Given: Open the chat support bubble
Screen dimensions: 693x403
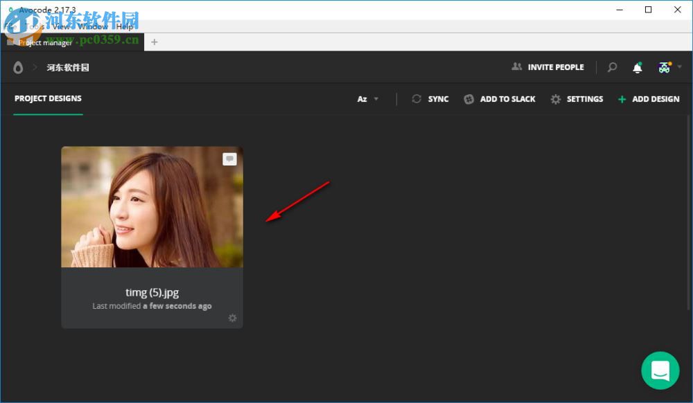Looking at the screenshot, I should point(660,370).
